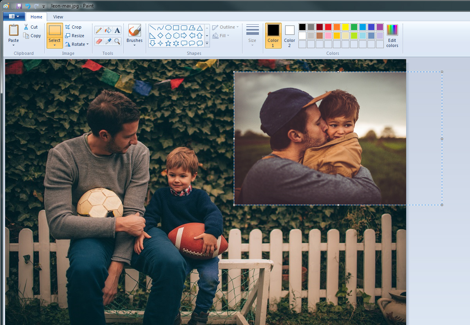
Task: Expand the Paste options arrow
Action: click(14, 45)
